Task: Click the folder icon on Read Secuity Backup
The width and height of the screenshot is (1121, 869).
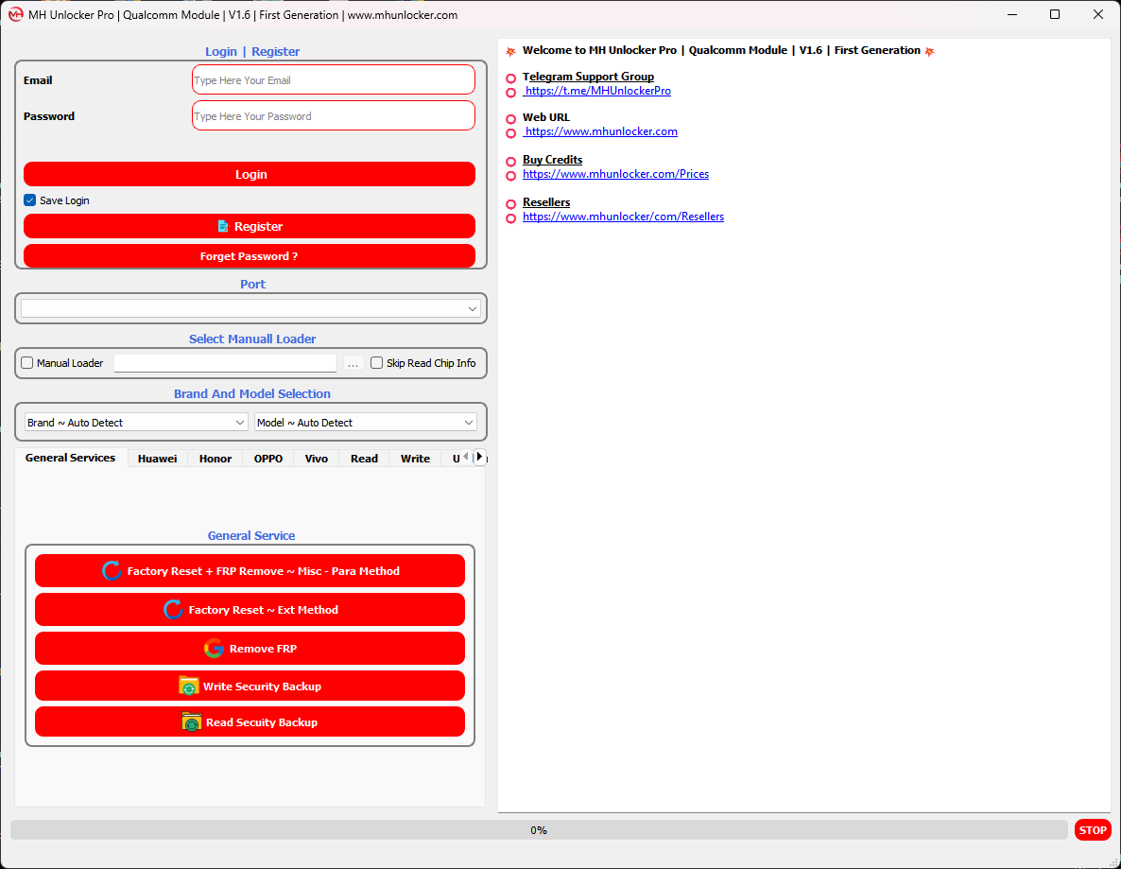Action: tap(192, 722)
